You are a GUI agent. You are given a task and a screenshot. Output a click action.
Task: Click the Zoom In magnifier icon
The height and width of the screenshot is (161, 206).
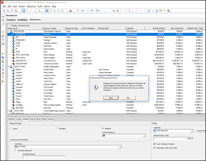pos(137,11)
